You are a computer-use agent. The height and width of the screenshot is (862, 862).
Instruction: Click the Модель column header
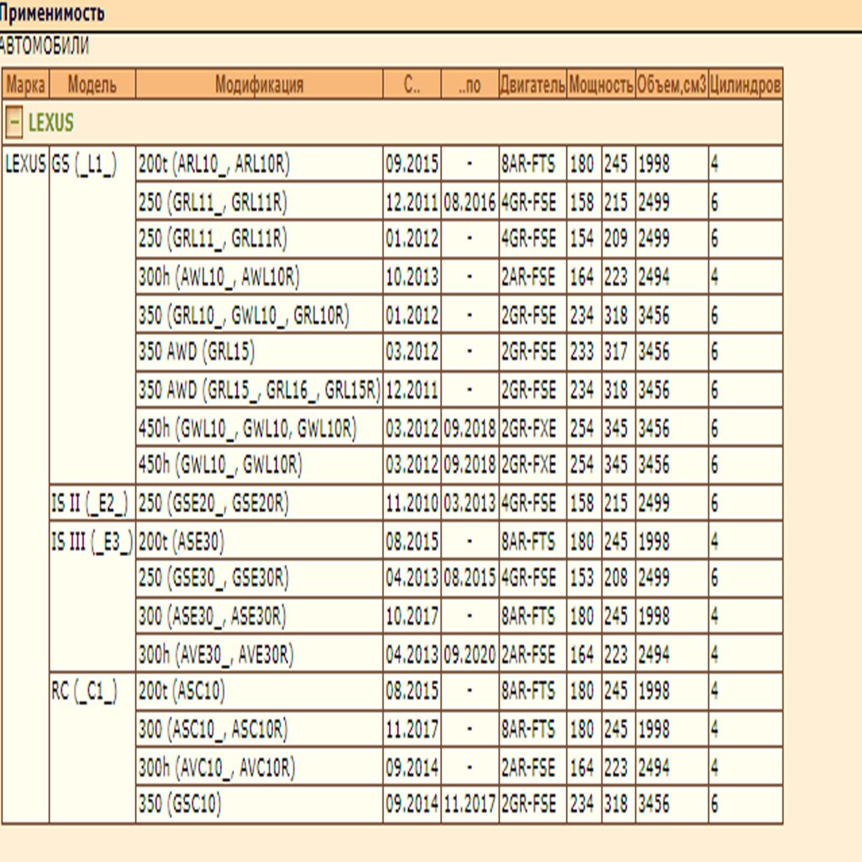[x=92, y=85]
